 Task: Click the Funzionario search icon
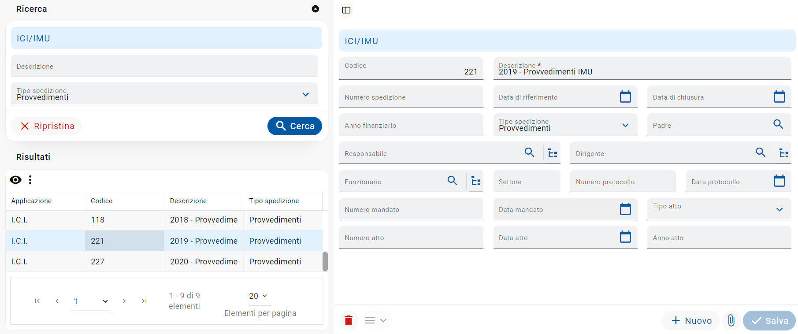(x=452, y=181)
